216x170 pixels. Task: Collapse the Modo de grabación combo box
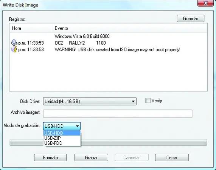(62, 126)
